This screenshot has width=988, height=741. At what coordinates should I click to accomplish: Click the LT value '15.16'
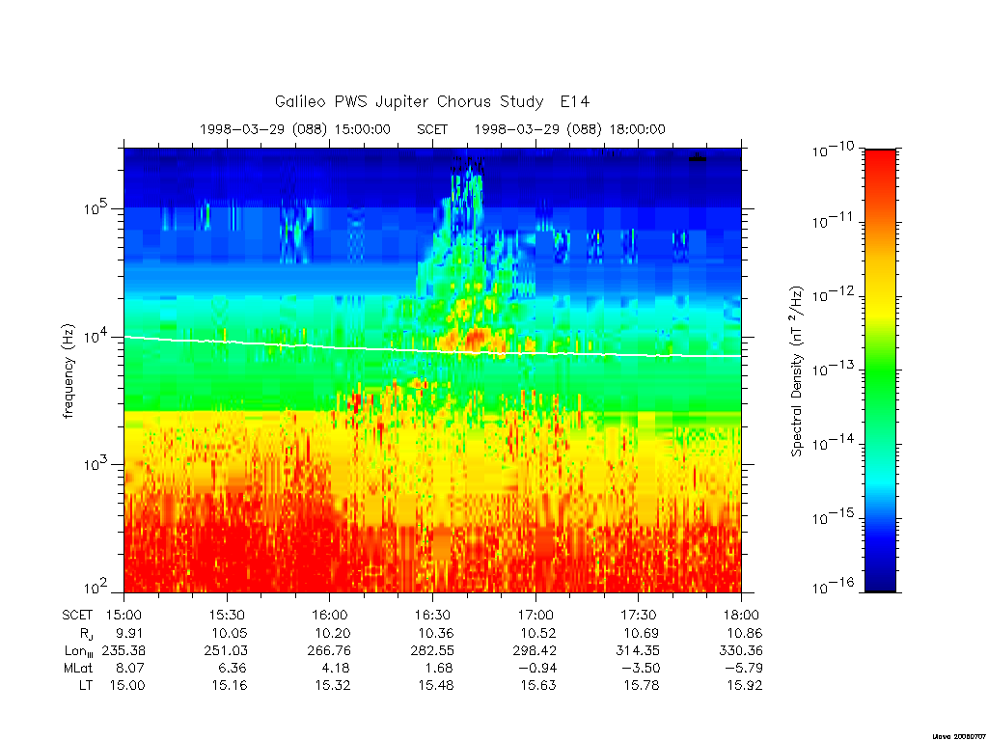coord(230,686)
